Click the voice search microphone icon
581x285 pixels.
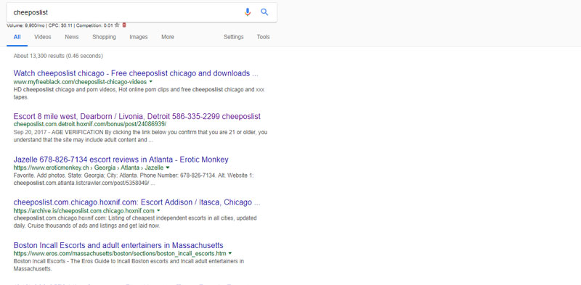click(x=248, y=12)
